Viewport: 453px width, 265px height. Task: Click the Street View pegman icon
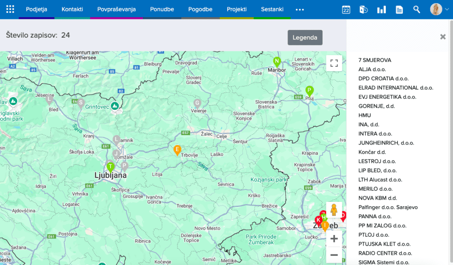(x=334, y=210)
